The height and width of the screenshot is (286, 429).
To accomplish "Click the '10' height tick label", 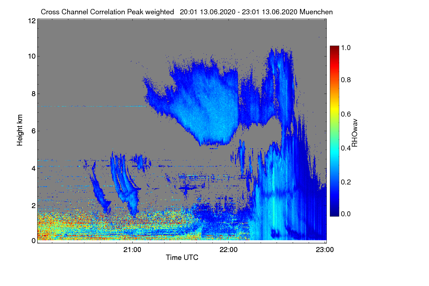I will (31, 56).
